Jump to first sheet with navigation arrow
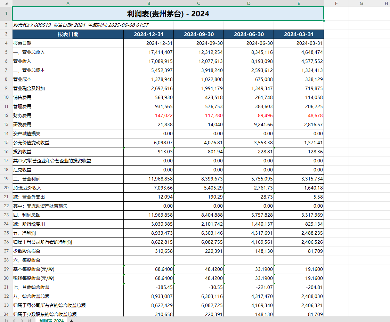Screen dimensions: 390x322 7,321
